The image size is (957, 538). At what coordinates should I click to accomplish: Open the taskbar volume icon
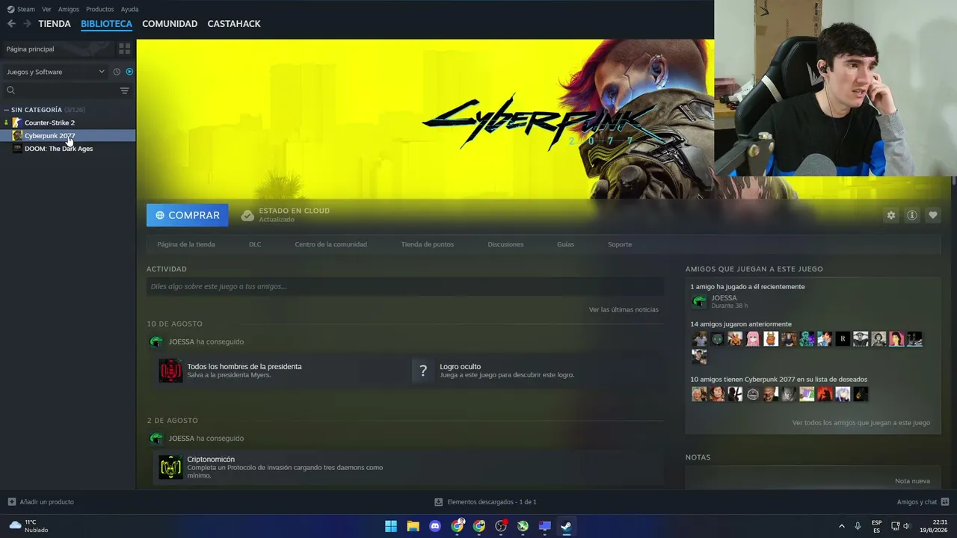click(906, 526)
